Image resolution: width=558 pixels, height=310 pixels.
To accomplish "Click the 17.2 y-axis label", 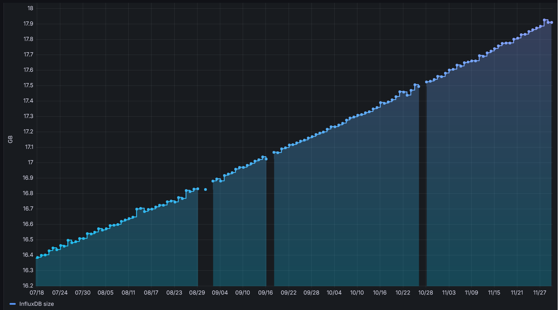I will coord(28,132).
